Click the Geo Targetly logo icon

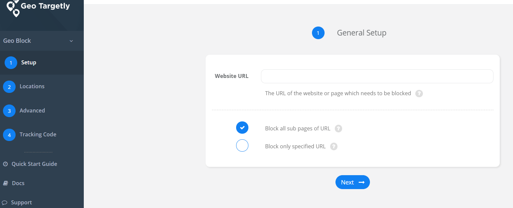(x=13, y=8)
